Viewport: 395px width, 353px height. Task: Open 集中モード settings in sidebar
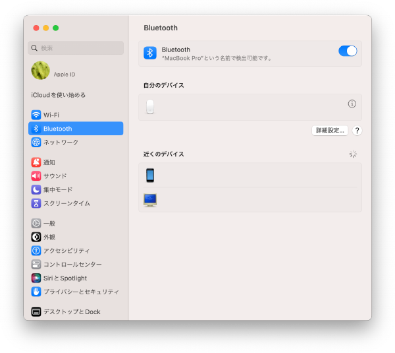click(x=76, y=189)
